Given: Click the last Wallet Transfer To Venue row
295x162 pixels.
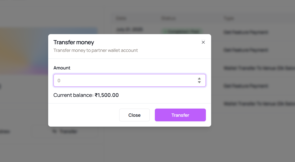Looking at the screenshot, I should 259,104.
